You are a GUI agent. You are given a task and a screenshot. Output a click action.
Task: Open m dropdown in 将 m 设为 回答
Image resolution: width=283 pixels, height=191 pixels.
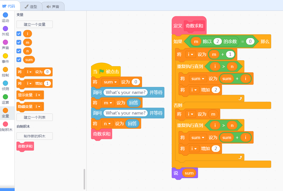[108, 103]
